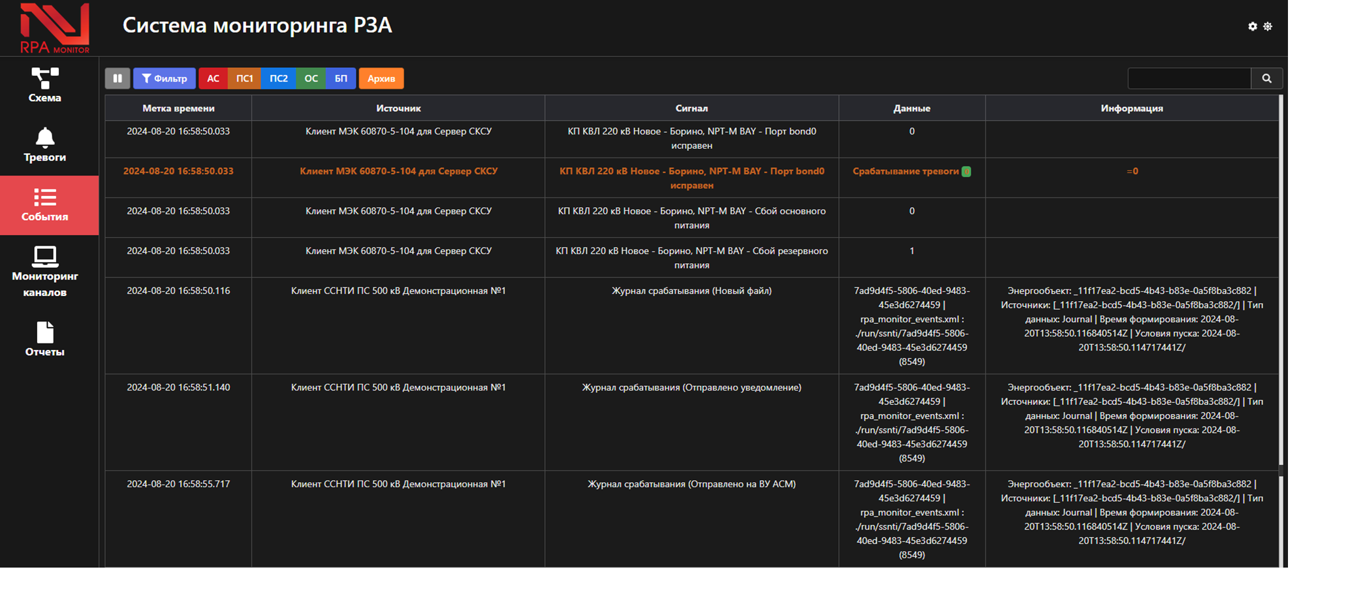Screen dimensions: 1365x612
Task: Toggle the red АС filter
Action: coord(213,78)
